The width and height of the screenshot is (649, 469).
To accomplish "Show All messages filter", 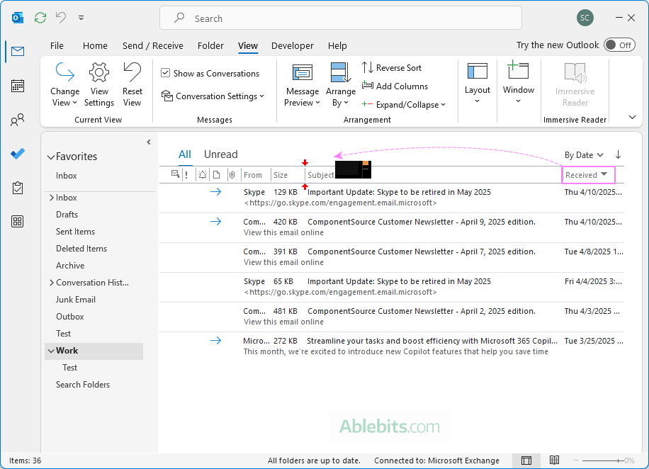I will (185, 154).
